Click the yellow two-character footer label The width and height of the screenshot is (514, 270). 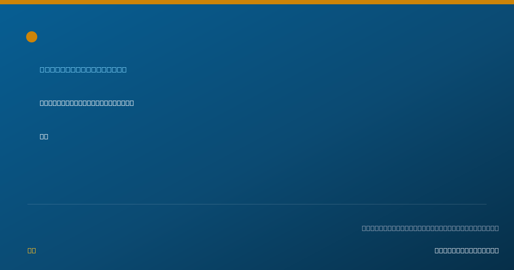click(32, 250)
